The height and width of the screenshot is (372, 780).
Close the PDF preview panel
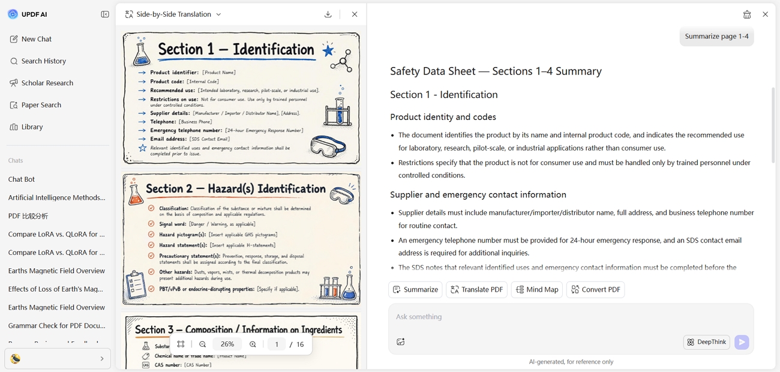(355, 14)
